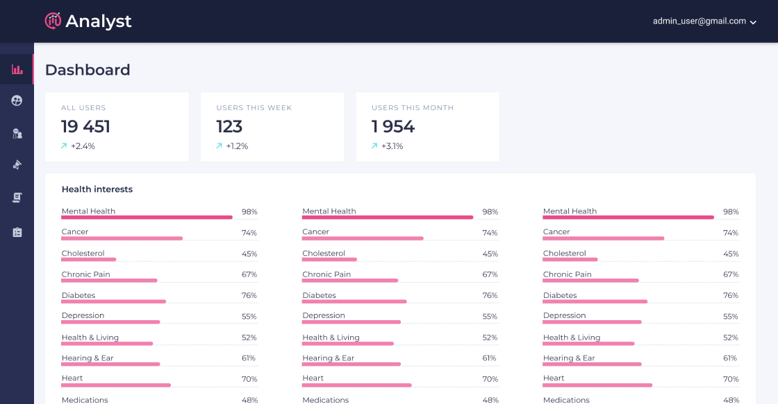This screenshot has height=404, width=778.
Task: Open the All Users stat card
Action: tap(117, 127)
